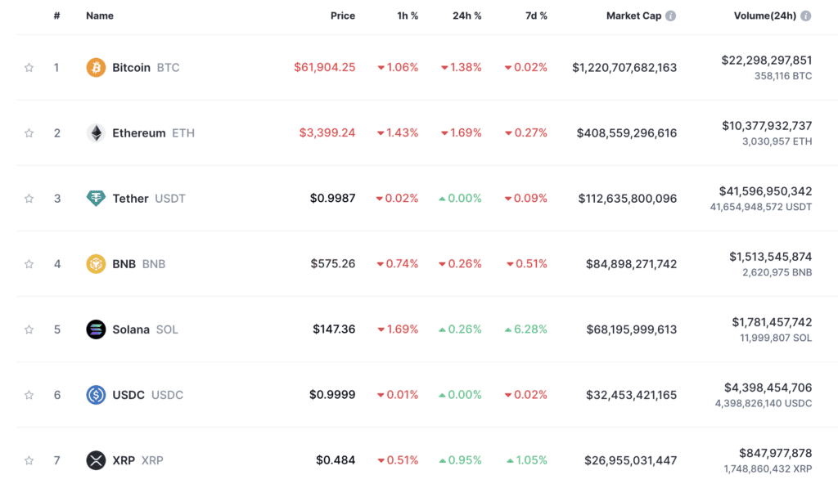Click the Solana SOL logo icon

tap(97, 329)
